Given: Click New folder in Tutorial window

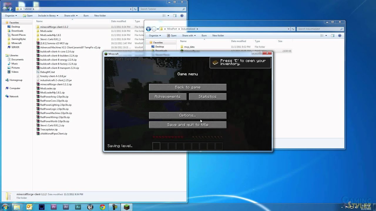Looking at the screenshot, I should [x=100, y=16].
